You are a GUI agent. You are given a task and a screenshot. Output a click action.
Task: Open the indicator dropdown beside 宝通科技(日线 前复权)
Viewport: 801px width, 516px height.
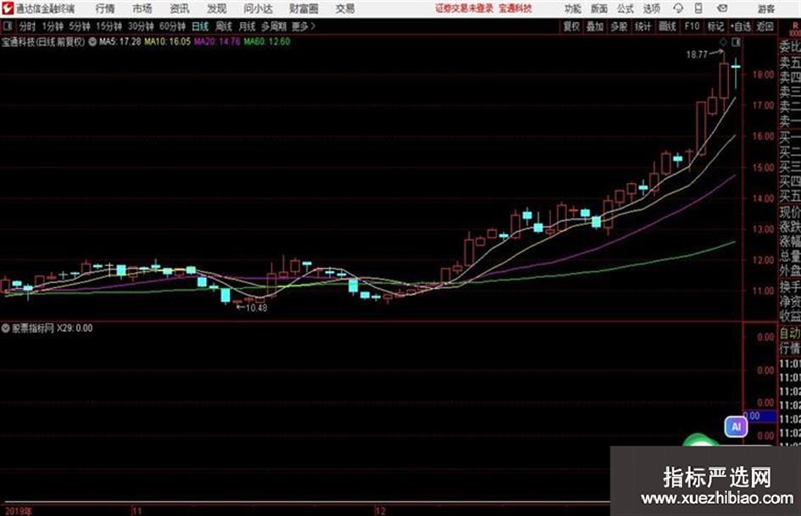92,42
